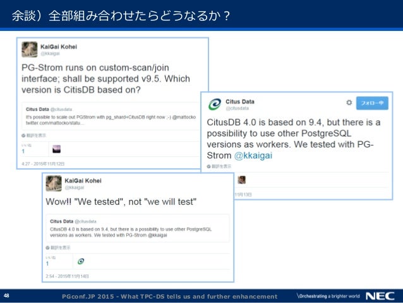Click slide number 48 in footer
This screenshot has width=403, height=303.
tap(6, 295)
